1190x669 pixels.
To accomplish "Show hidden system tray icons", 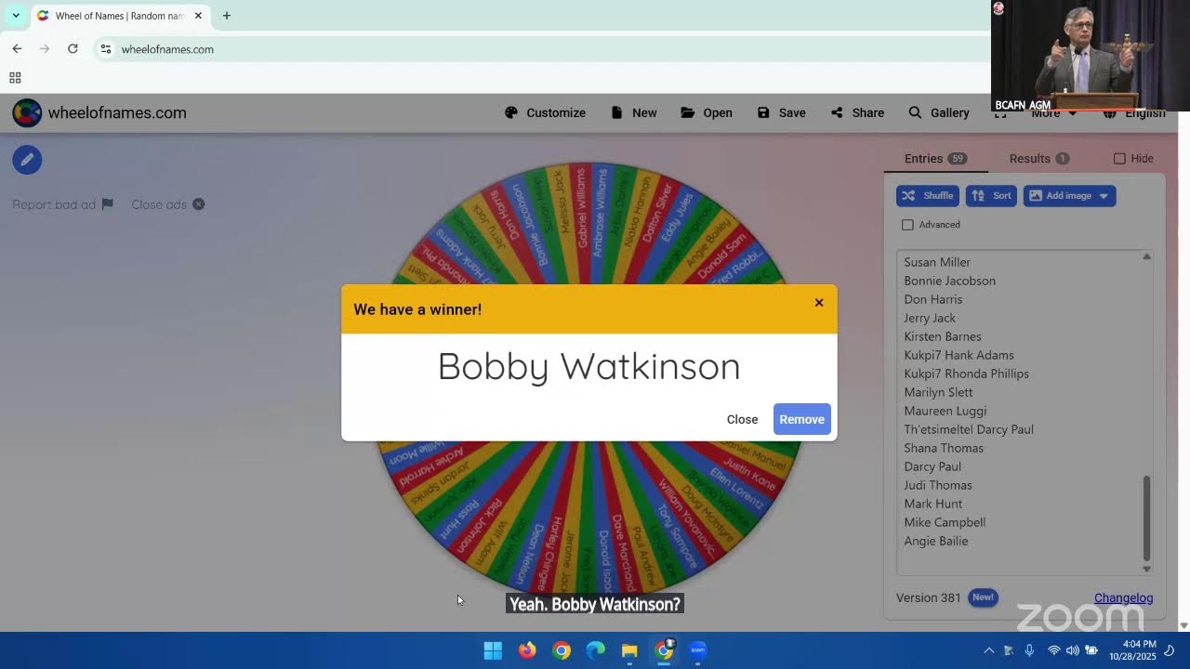I will (988, 650).
